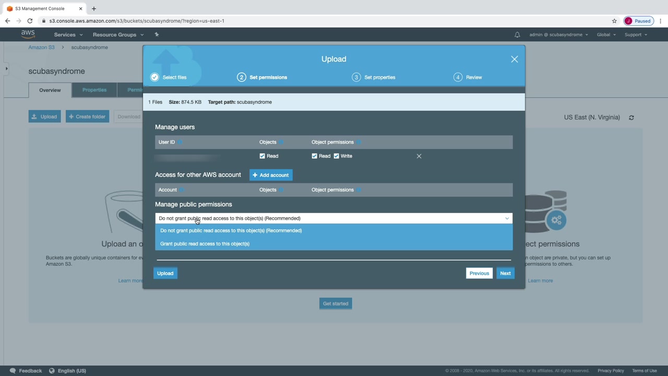
Task: Close the Upload dialog with the X
Action: (514, 59)
